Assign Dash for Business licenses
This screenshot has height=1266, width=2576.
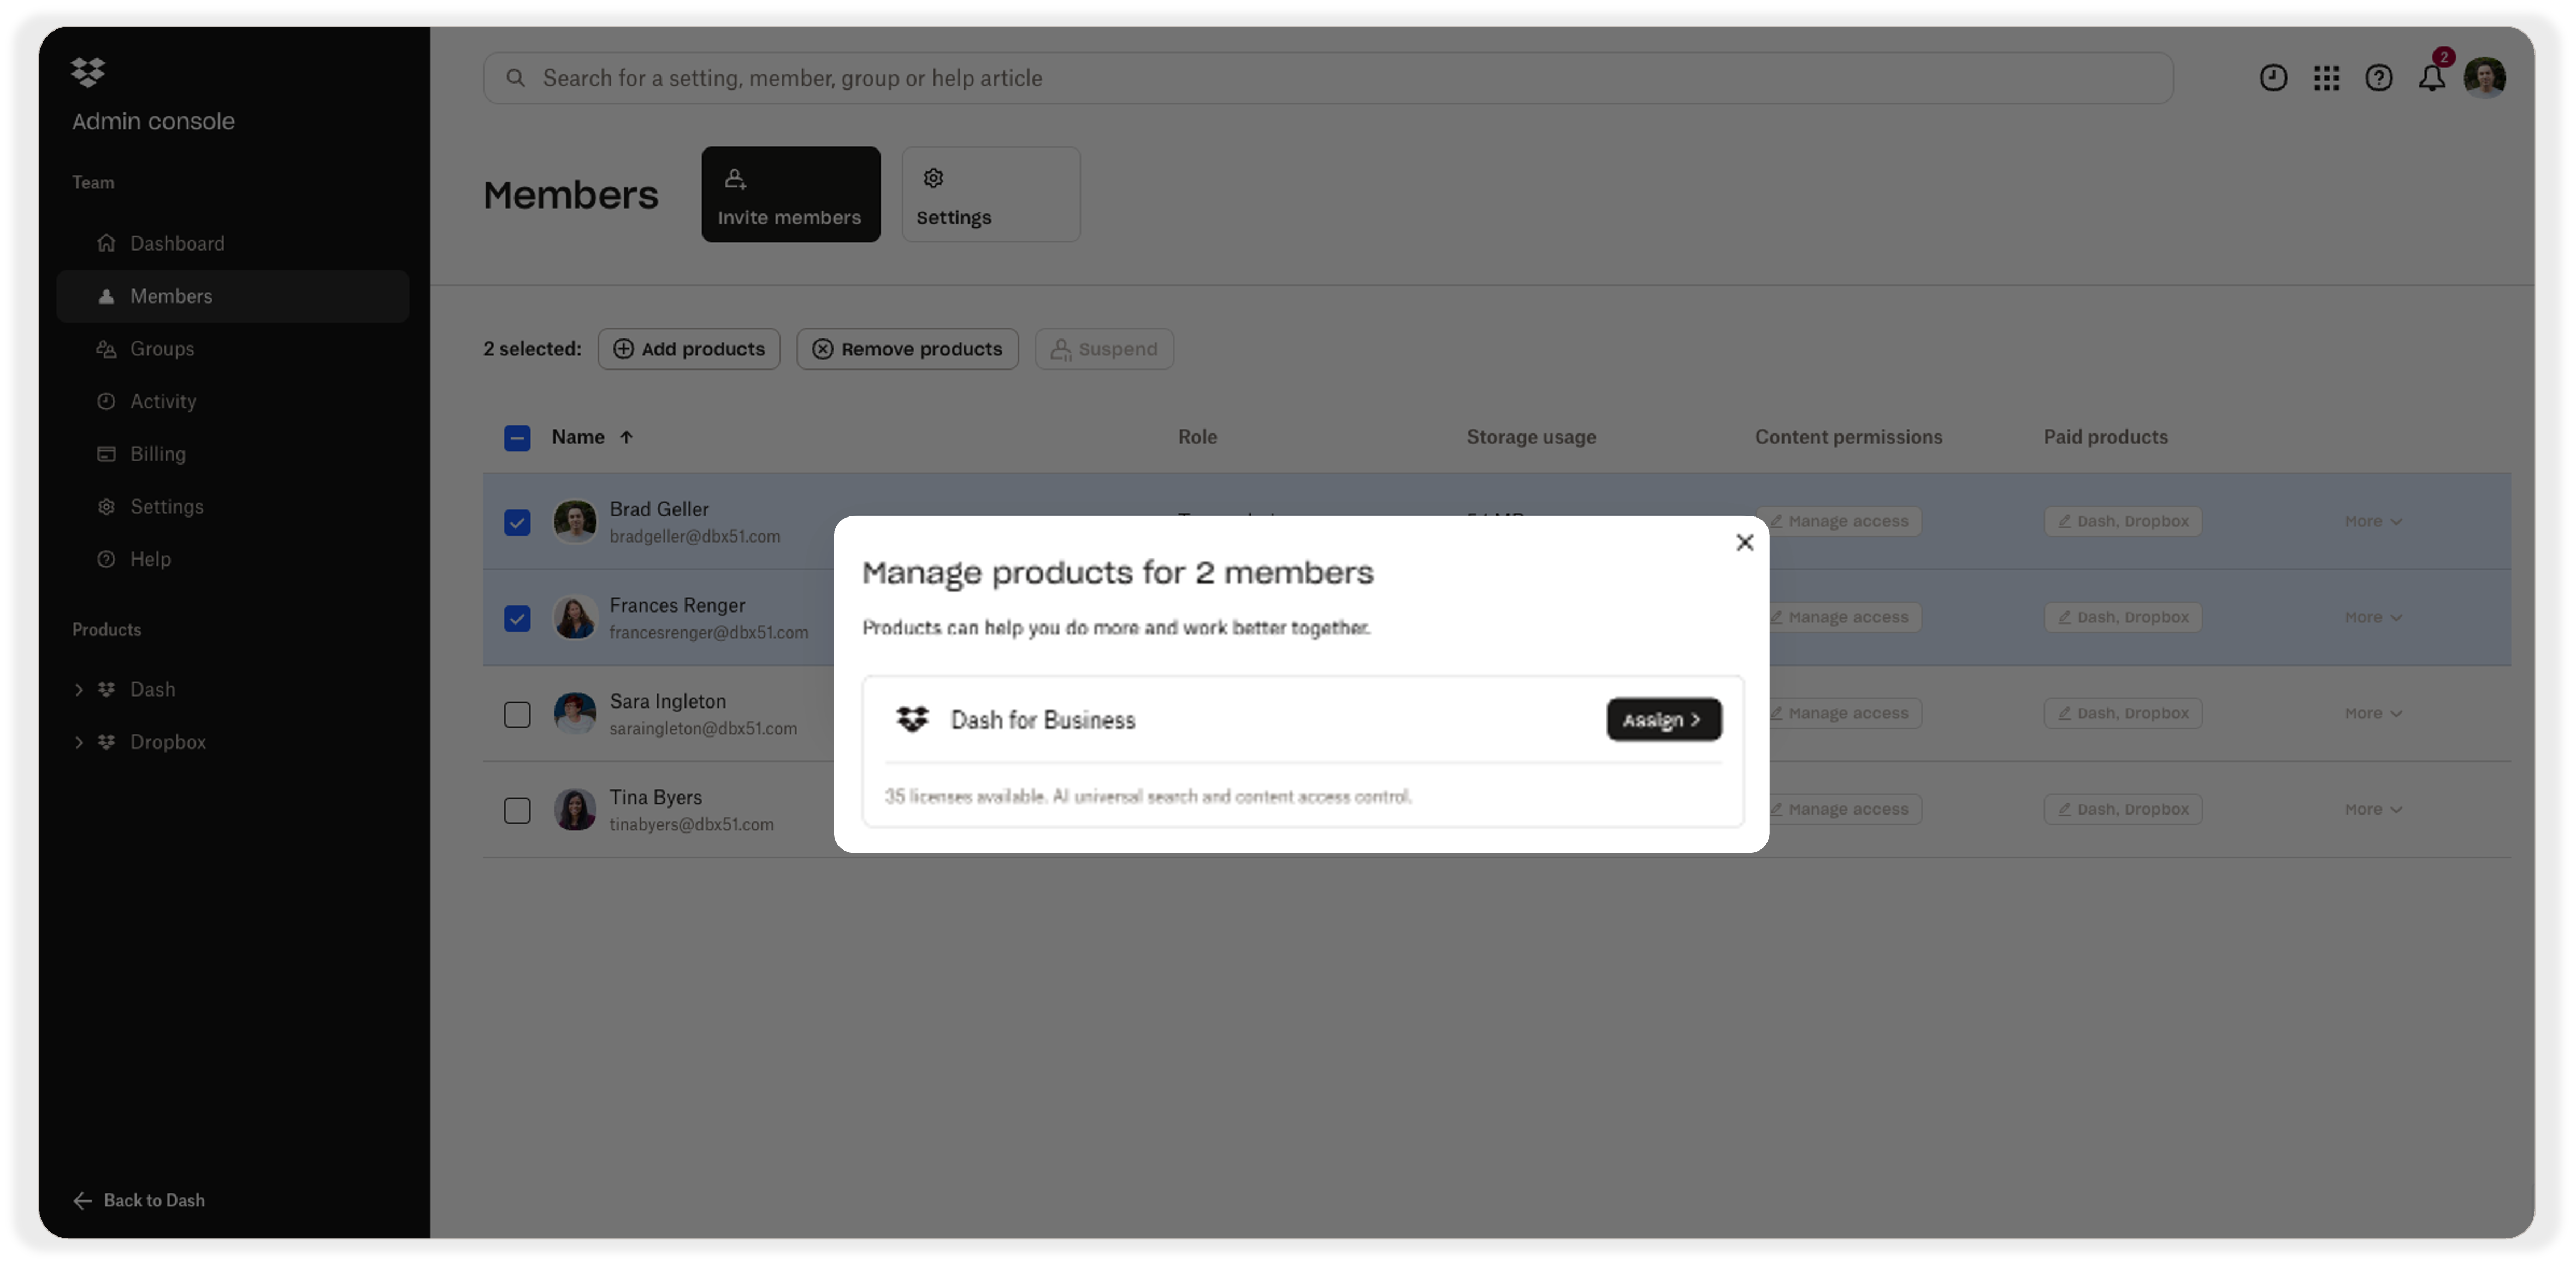[x=1663, y=720]
